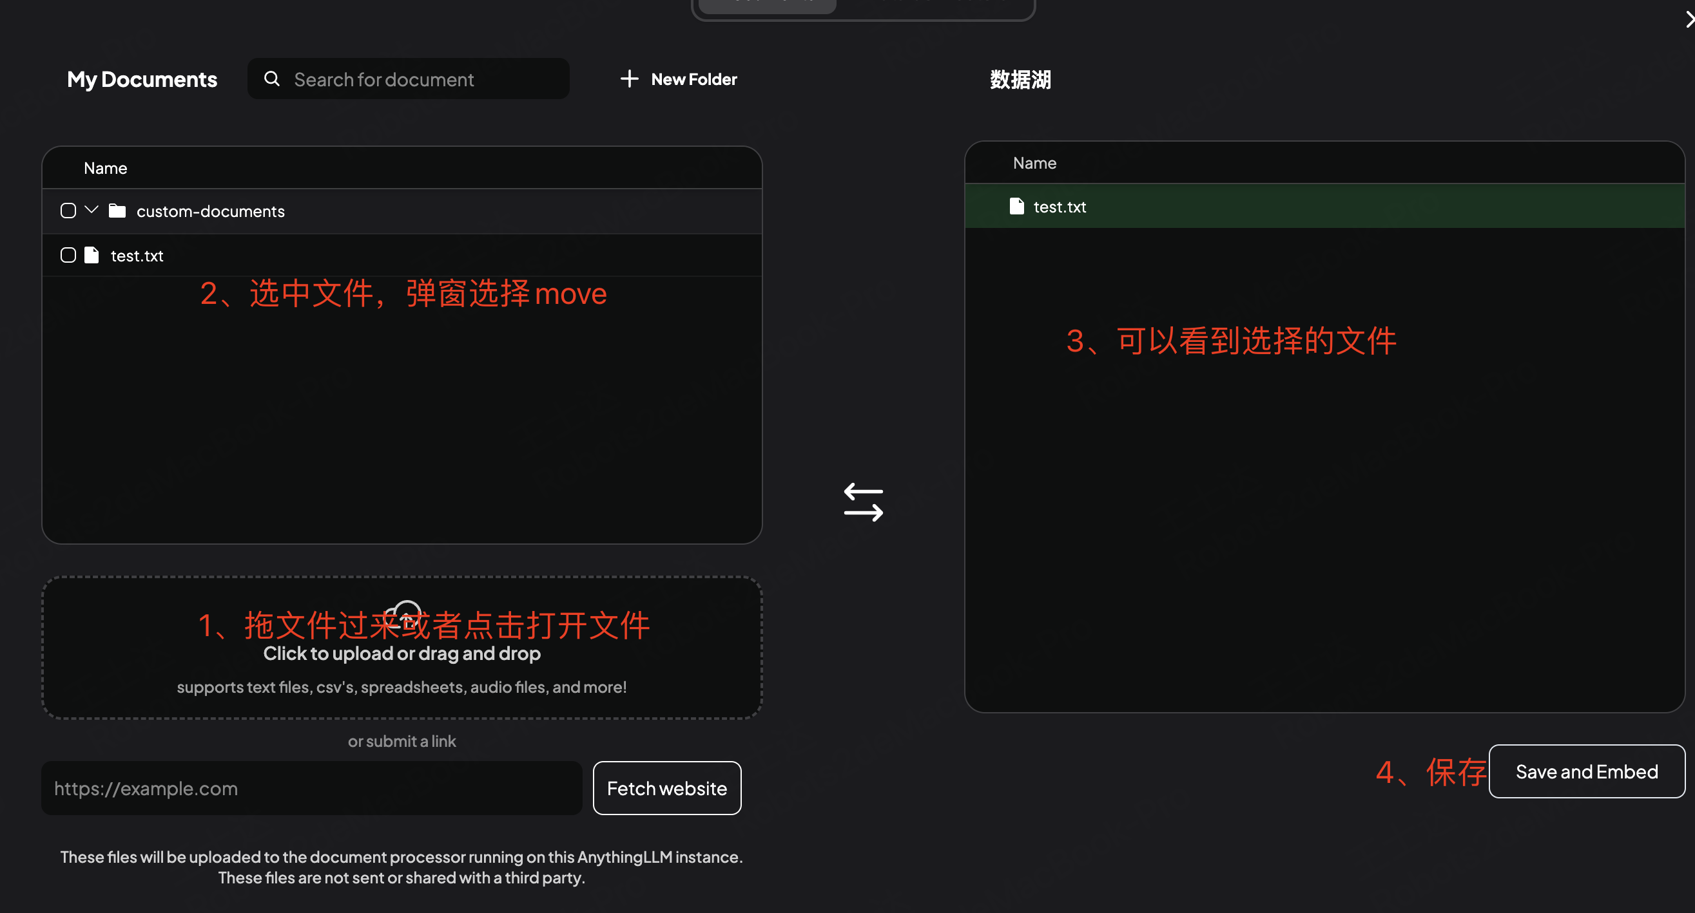Check the custom-documents folder checkbox

pyautogui.click(x=68, y=211)
